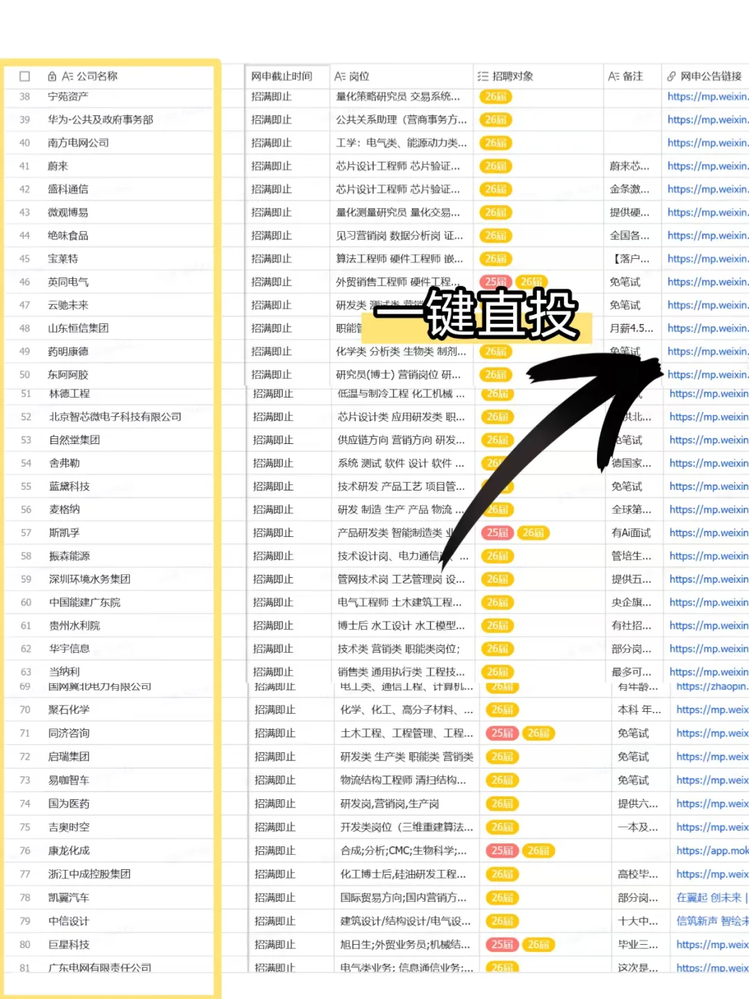This screenshot has height=999, width=749.
Task: Click position cell 研究员(博士) 营销岗位
Action: [398, 375]
